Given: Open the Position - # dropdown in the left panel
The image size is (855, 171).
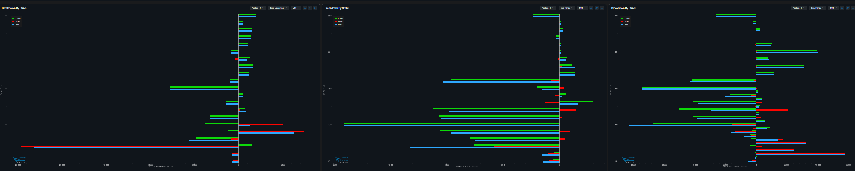Looking at the screenshot, I should (x=258, y=8).
